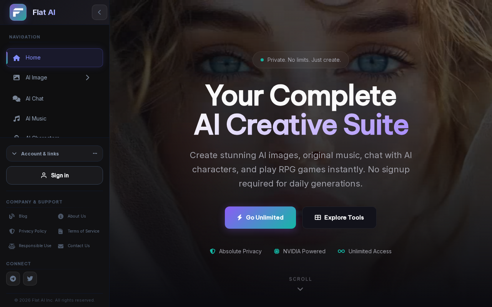Click the 'AI Creative Suite' headline text
This screenshot has width=492, height=307.
301,125
